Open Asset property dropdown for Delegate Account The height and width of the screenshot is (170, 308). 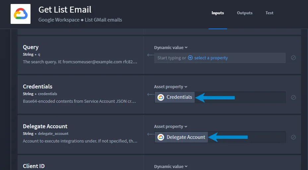click(x=170, y=127)
